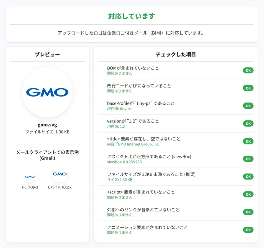Click OK badge for アスペクト比 viewBox row
Viewport: 264px width, 248px height.
click(248, 159)
